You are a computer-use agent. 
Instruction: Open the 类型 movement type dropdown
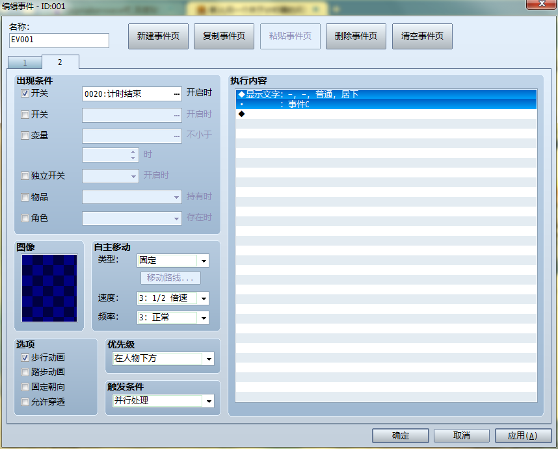coord(204,261)
